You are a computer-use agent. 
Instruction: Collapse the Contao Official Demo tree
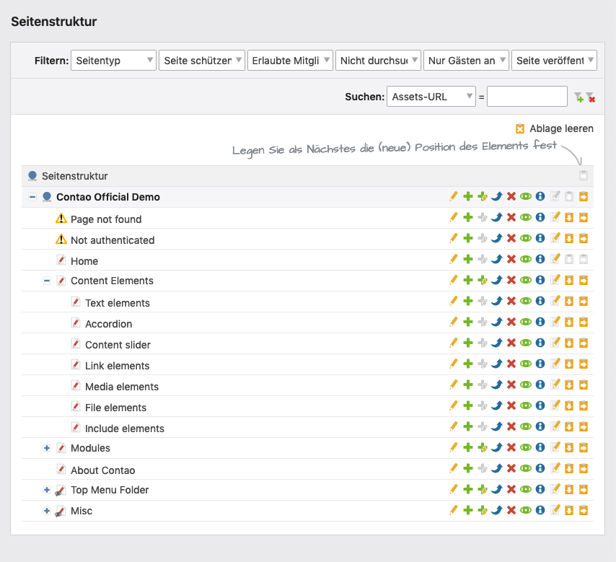point(32,197)
